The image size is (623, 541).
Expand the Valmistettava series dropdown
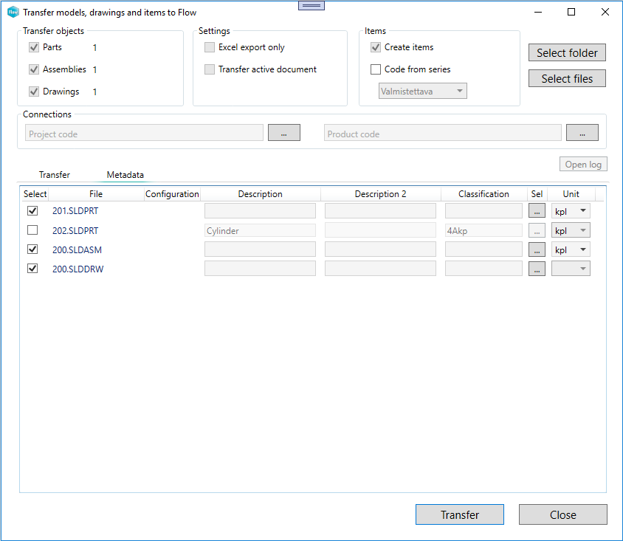(x=423, y=92)
